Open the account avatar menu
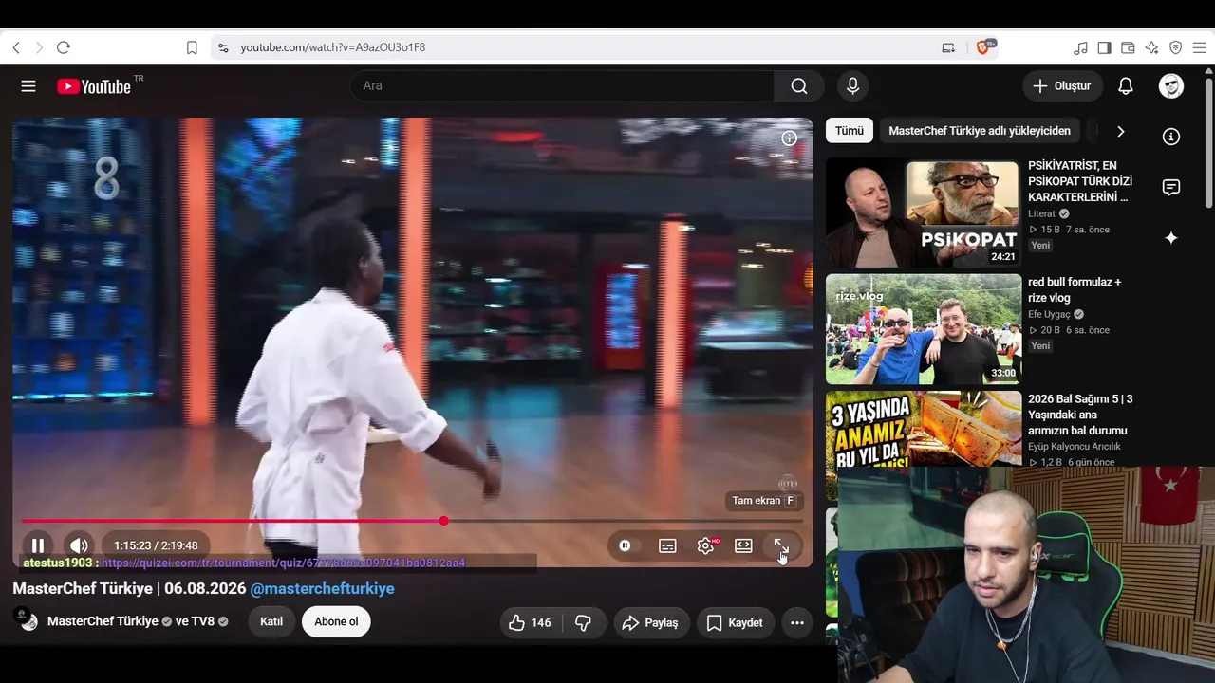The height and width of the screenshot is (683, 1215). click(x=1171, y=86)
